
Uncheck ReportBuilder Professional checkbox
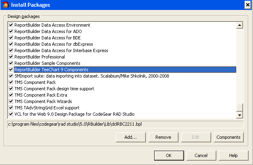click(11, 57)
